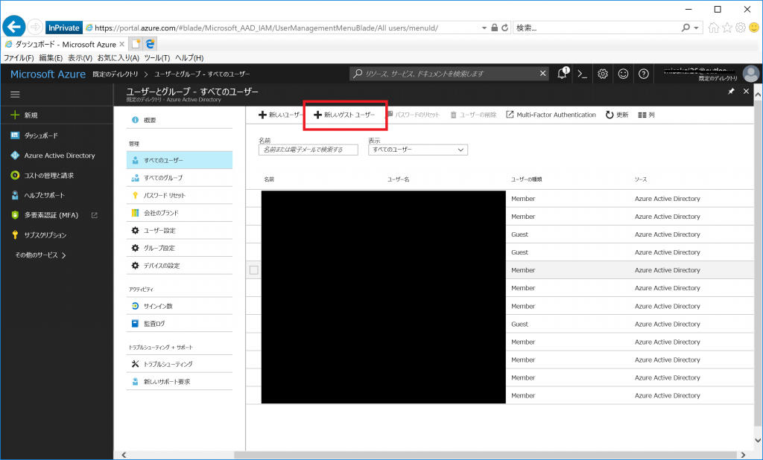The image size is (763, 460).
Task: Click 更新 refresh button
Action: coord(617,115)
